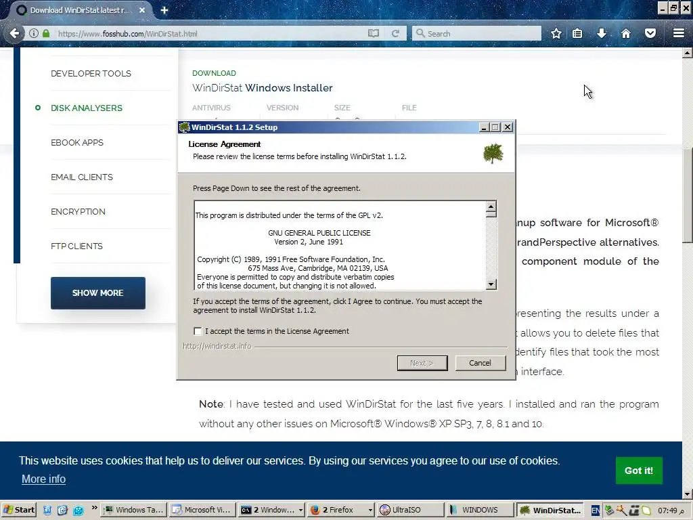Reload the page with refresh icon
Screen dimensions: 693x520
[395, 34]
